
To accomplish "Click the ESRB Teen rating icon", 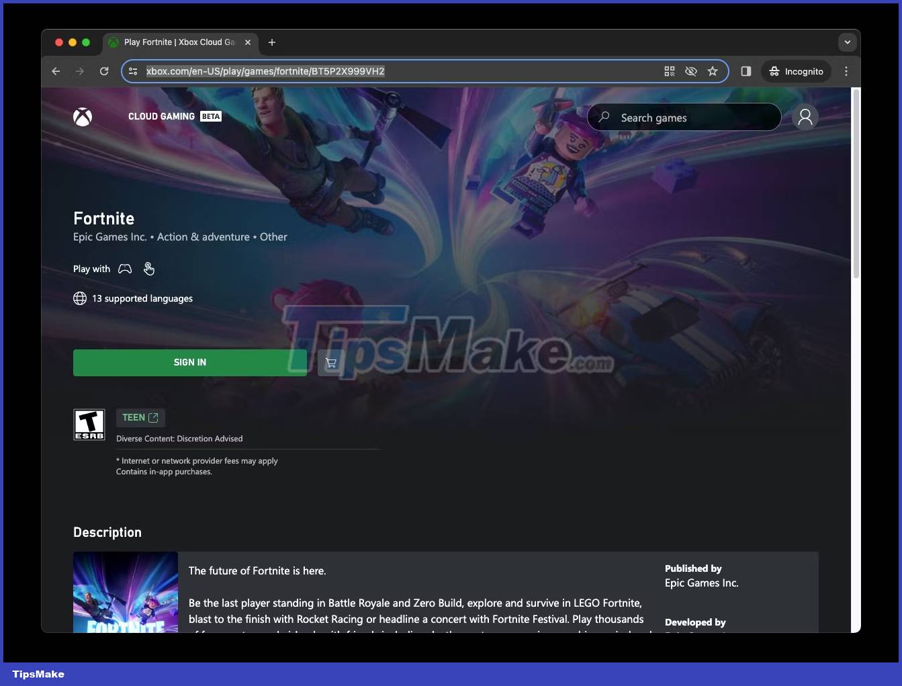I will (x=89, y=424).
